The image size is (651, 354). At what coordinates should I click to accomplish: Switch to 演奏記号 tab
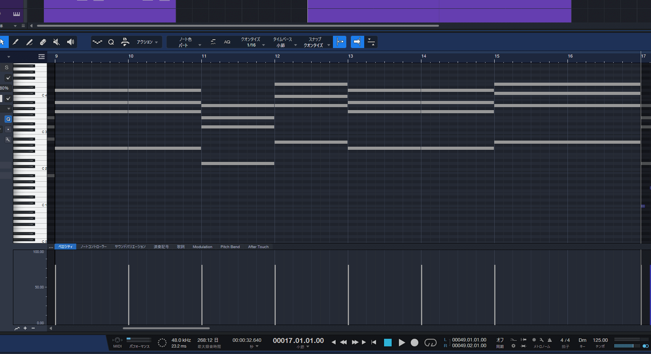point(161,247)
